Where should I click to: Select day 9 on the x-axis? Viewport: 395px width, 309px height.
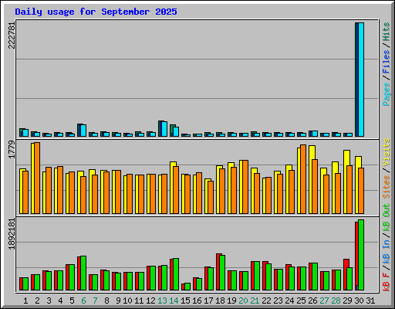[x=118, y=301]
